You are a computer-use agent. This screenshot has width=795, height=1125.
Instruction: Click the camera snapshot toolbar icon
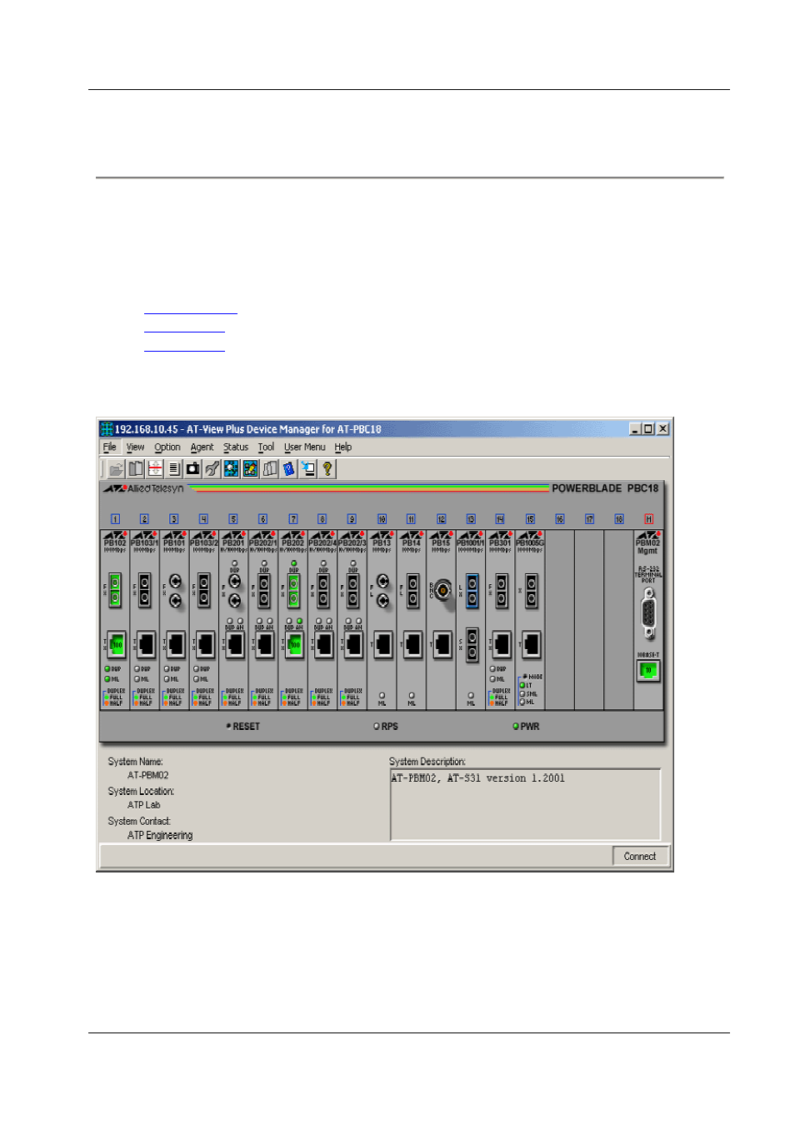pos(193,469)
